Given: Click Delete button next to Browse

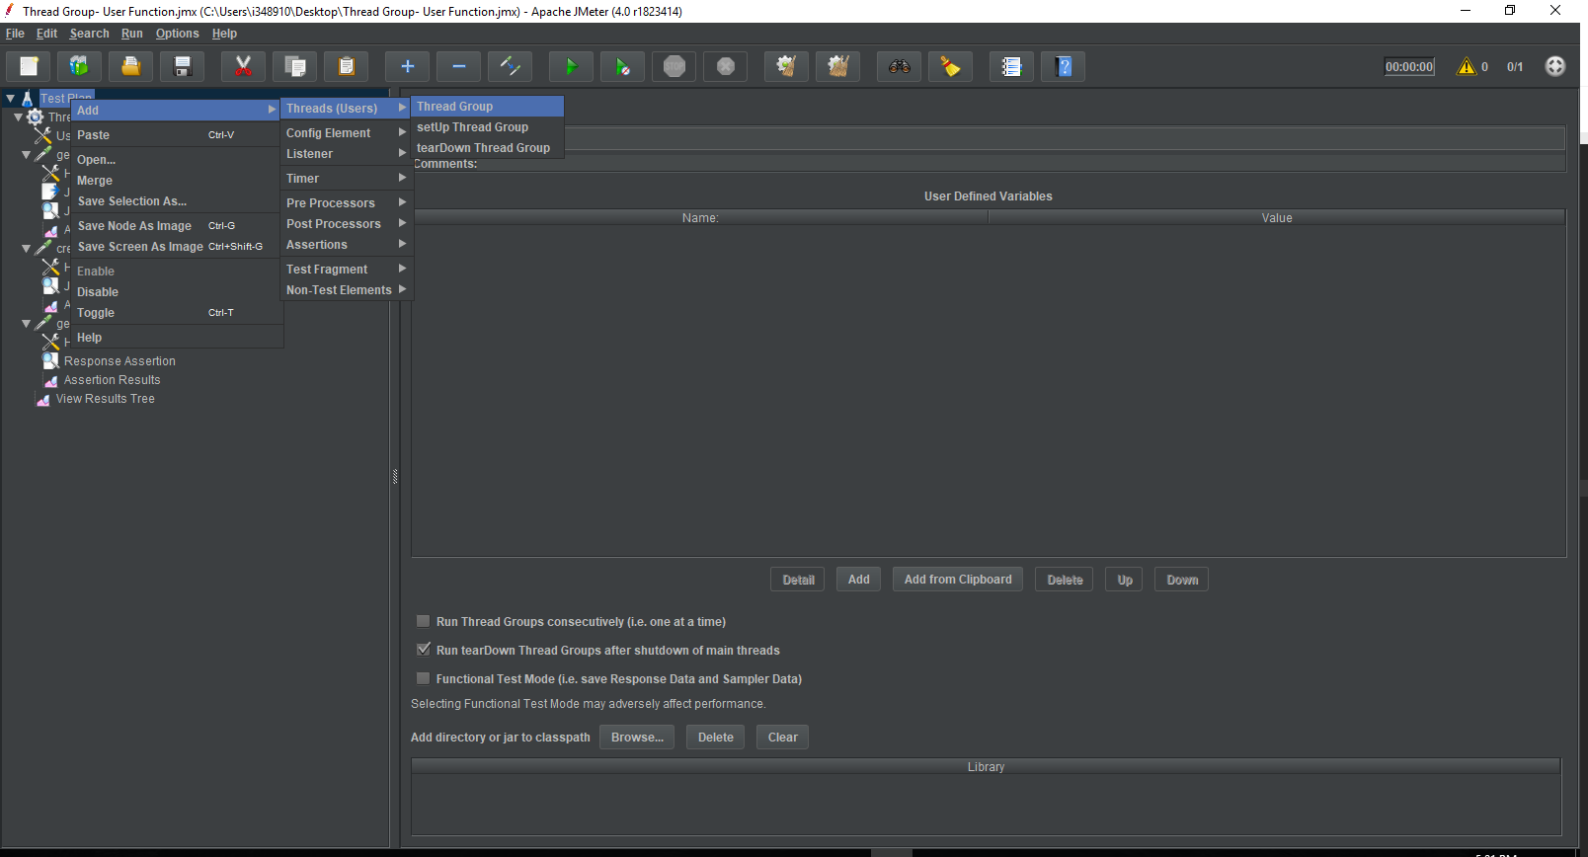Looking at the screenshot, I should [x=716, y=738].
